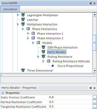Collapse the Rolling Resistance Methods node

pos(43,61)
